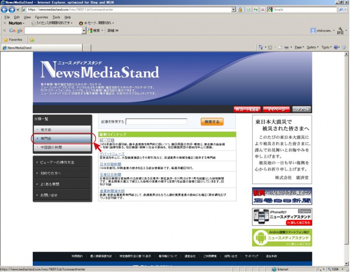
Task: Open the Favorites menu in the menu bar
Action: pos(42,17)
